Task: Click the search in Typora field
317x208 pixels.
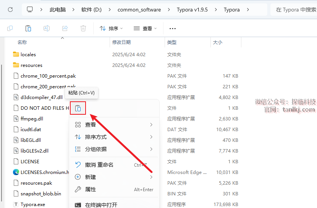Action: pos(294,10)
